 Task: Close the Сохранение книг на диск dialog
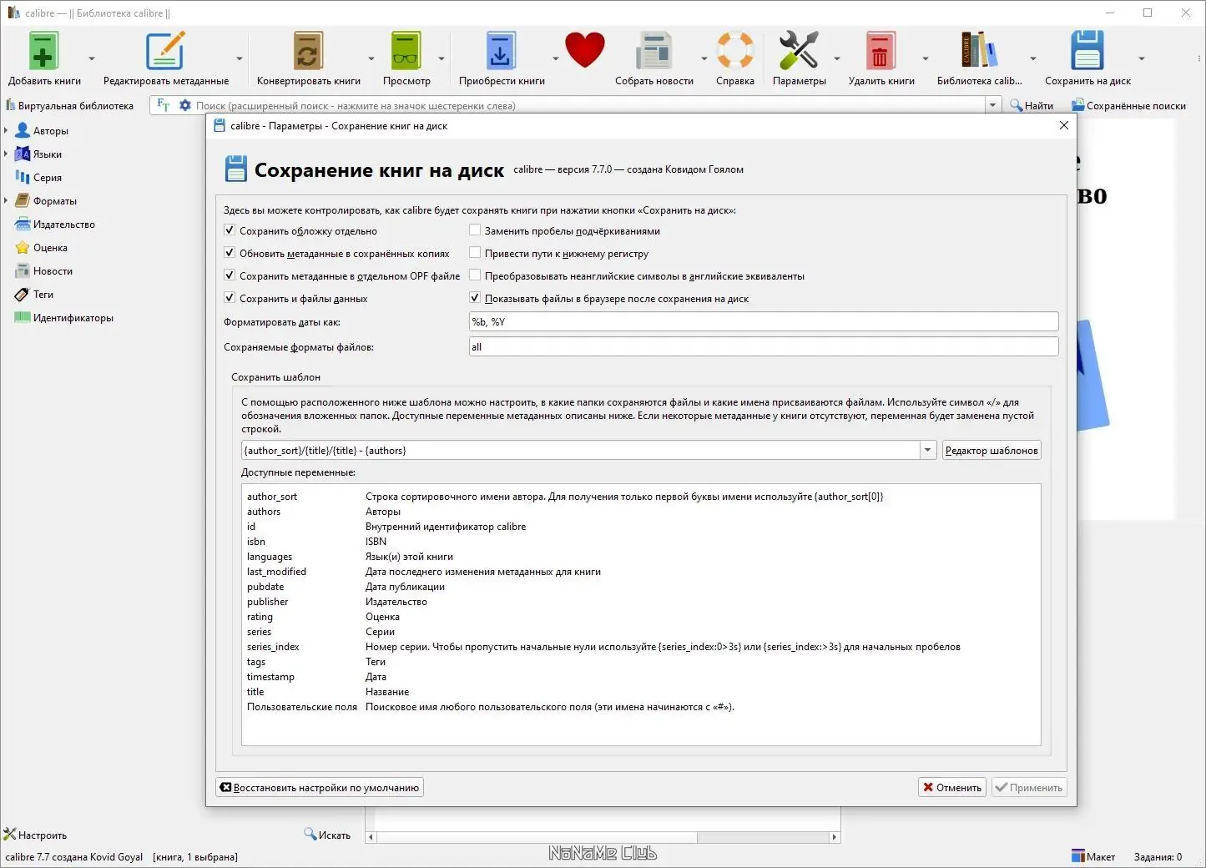click(x=1063, y=125)
